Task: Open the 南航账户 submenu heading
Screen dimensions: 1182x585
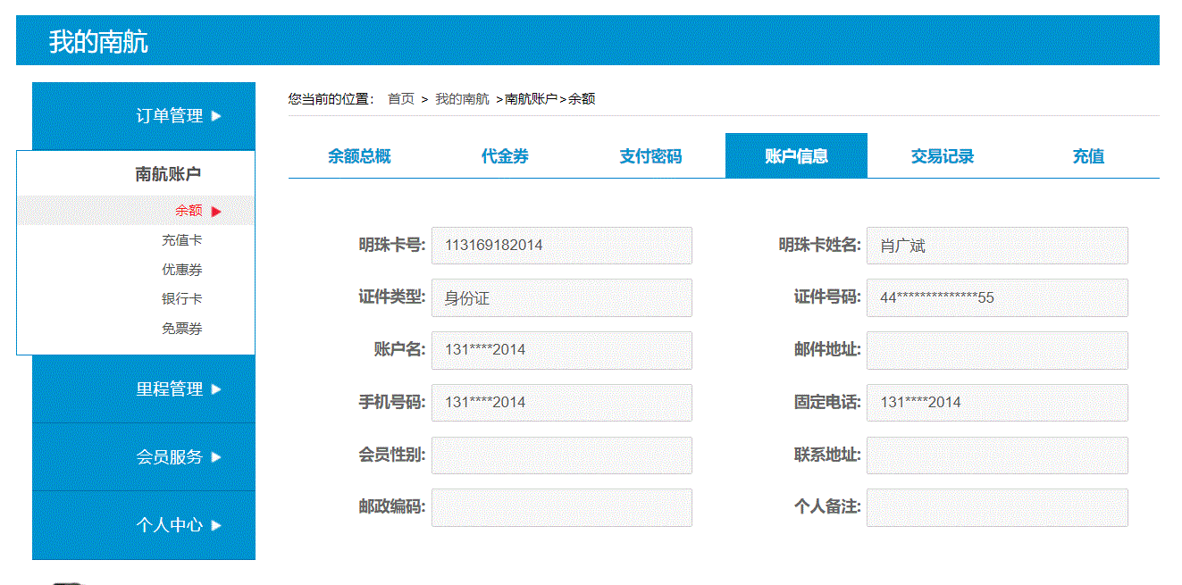Action: point(168,174)
